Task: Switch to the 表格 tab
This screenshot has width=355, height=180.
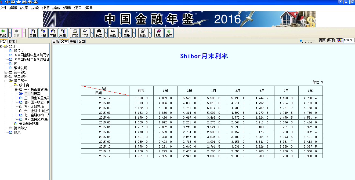Action: [x=73, y=41]
